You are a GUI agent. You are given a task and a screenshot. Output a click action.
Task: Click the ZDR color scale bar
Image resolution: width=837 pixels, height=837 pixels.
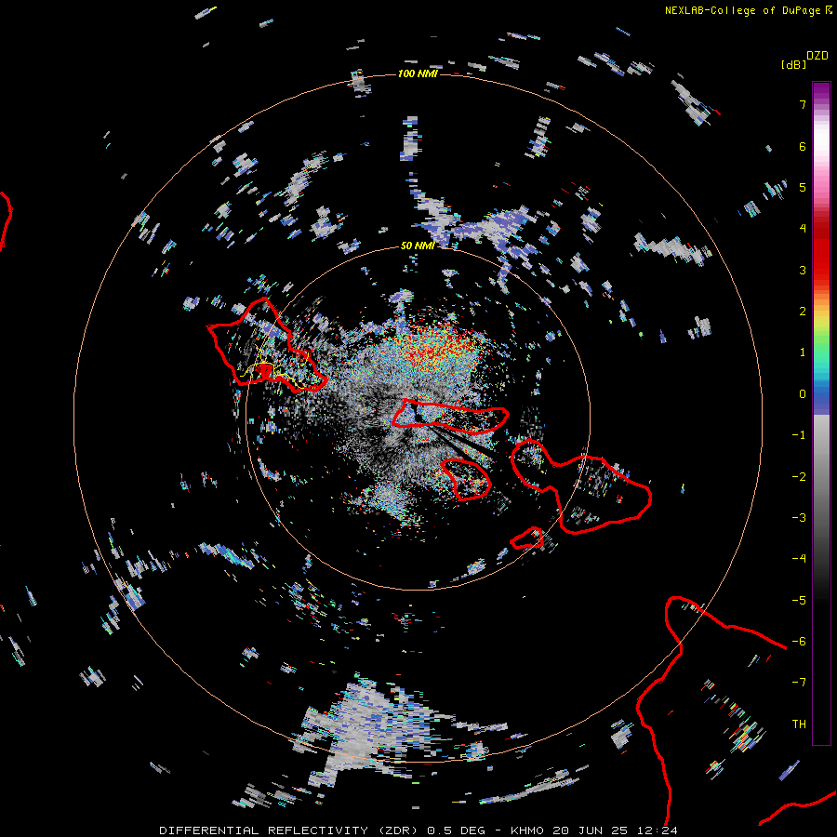[821, 413]
